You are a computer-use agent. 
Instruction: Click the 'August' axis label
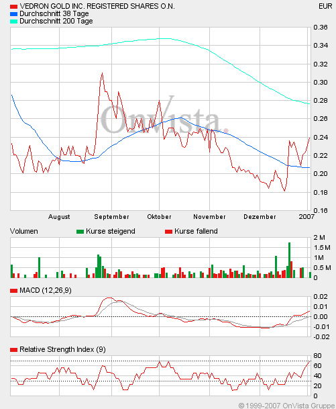click(x=59, y=217)
